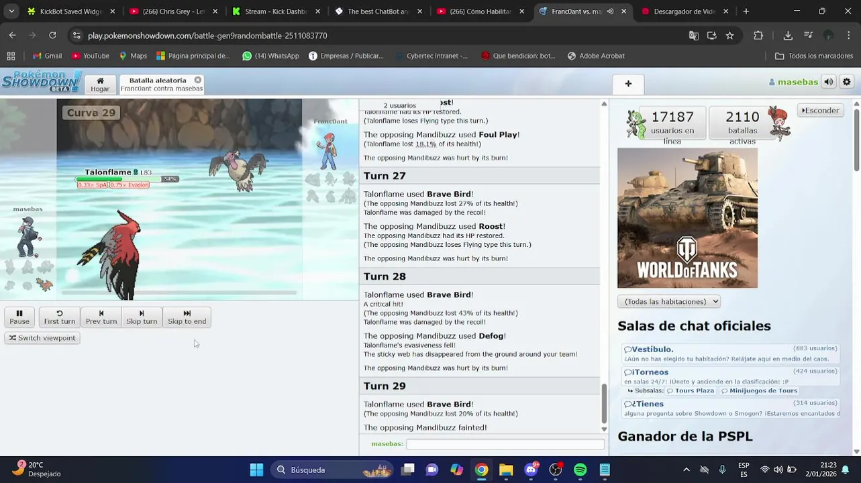The width and height of the screenshot is (861, 483).
Task: Show hidden system tray icons
Action: [686, 470]
